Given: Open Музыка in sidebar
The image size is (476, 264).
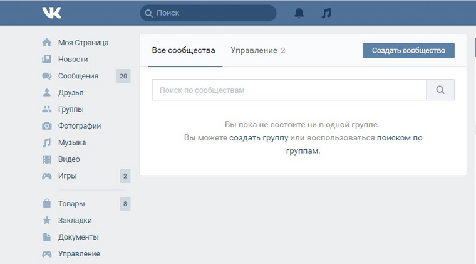Looking at the screenshot, I should (x=72, y=142).
